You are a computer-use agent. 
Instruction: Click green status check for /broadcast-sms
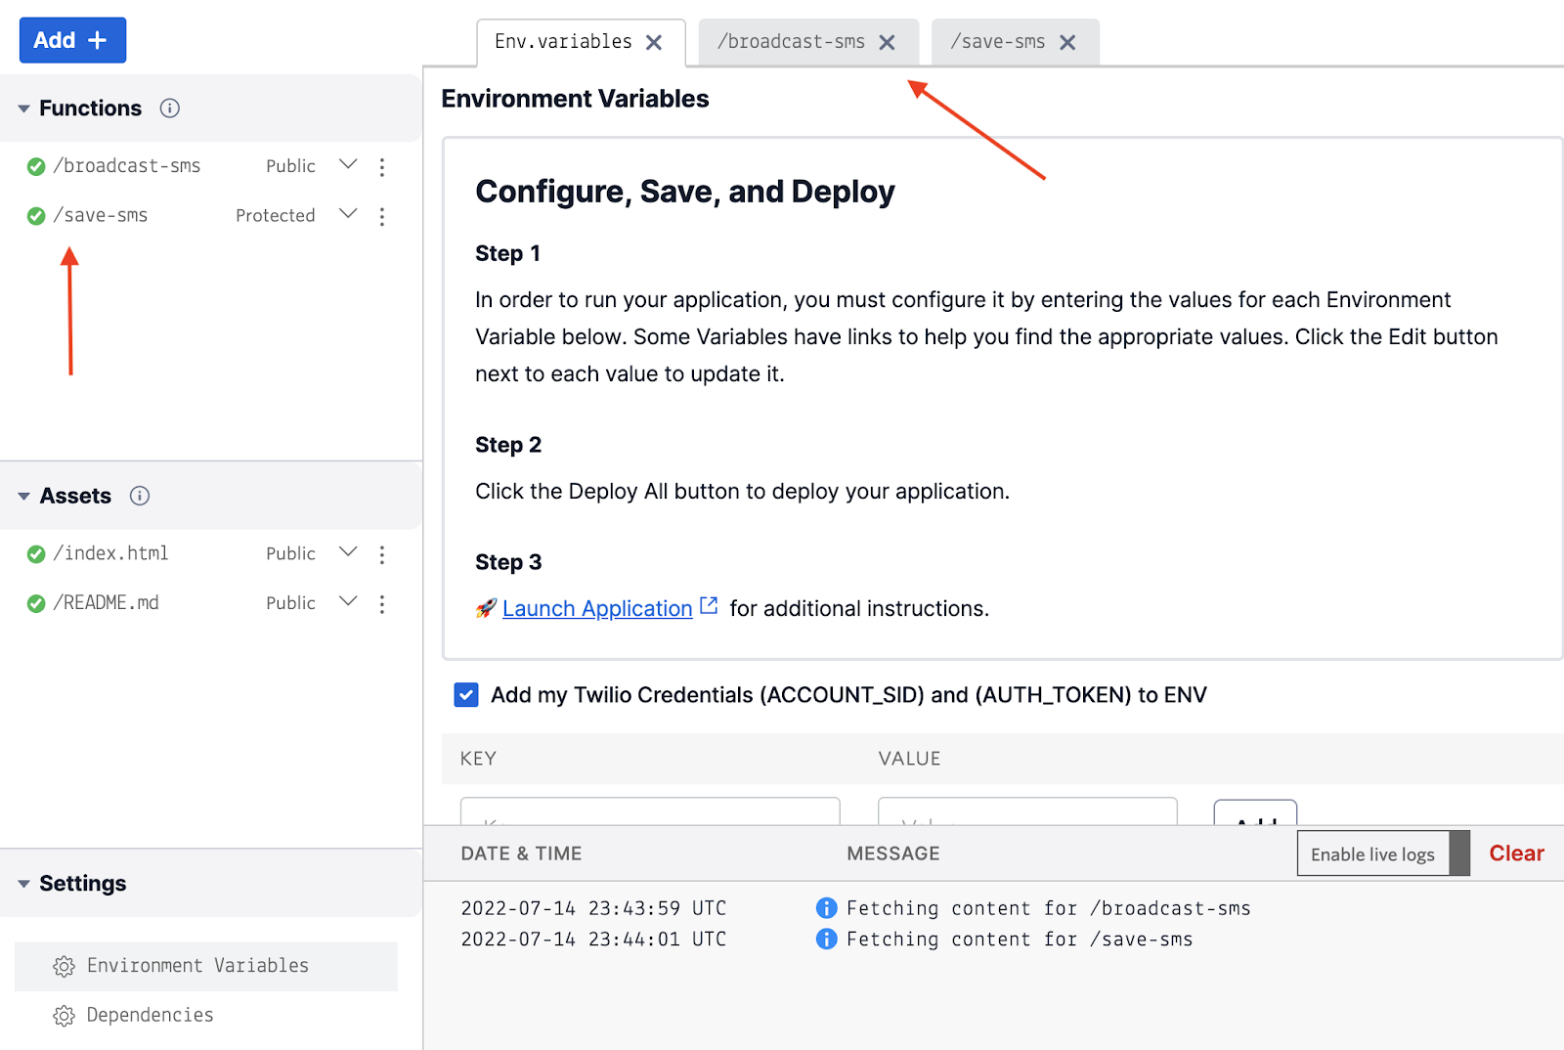coord(36,167)
